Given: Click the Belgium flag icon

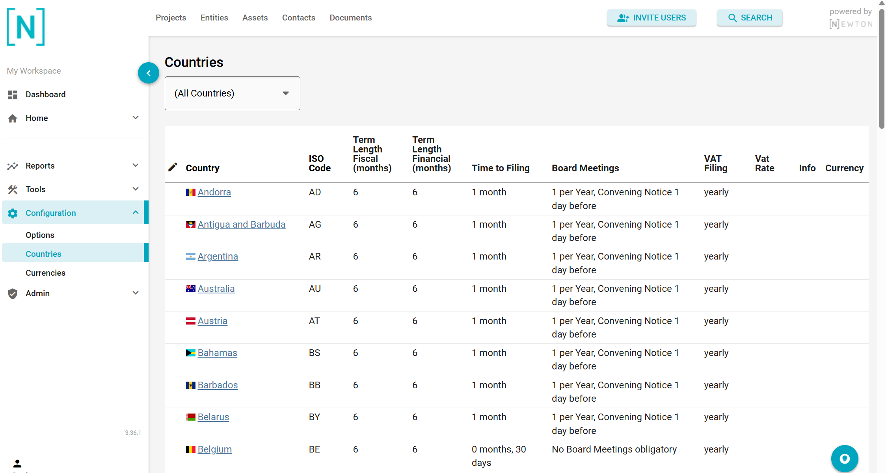Looking at the screenshot, I should click(191, 449).
